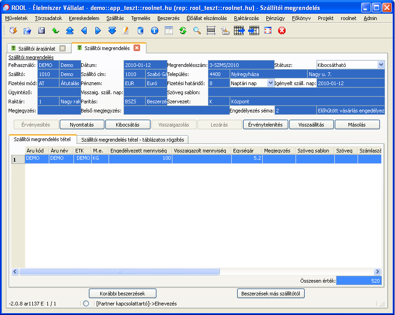The width and height of the screenshot is (395, 315).
Task: Open the Raktározás menu
Action: pos(246,18)
